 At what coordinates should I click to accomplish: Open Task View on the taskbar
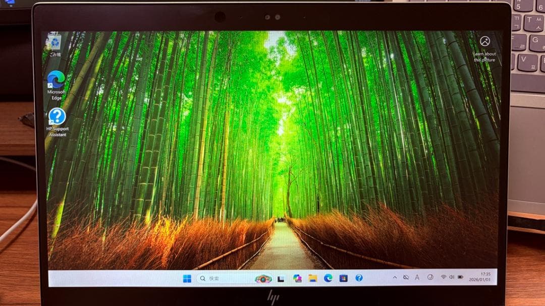tap(281, 278)
